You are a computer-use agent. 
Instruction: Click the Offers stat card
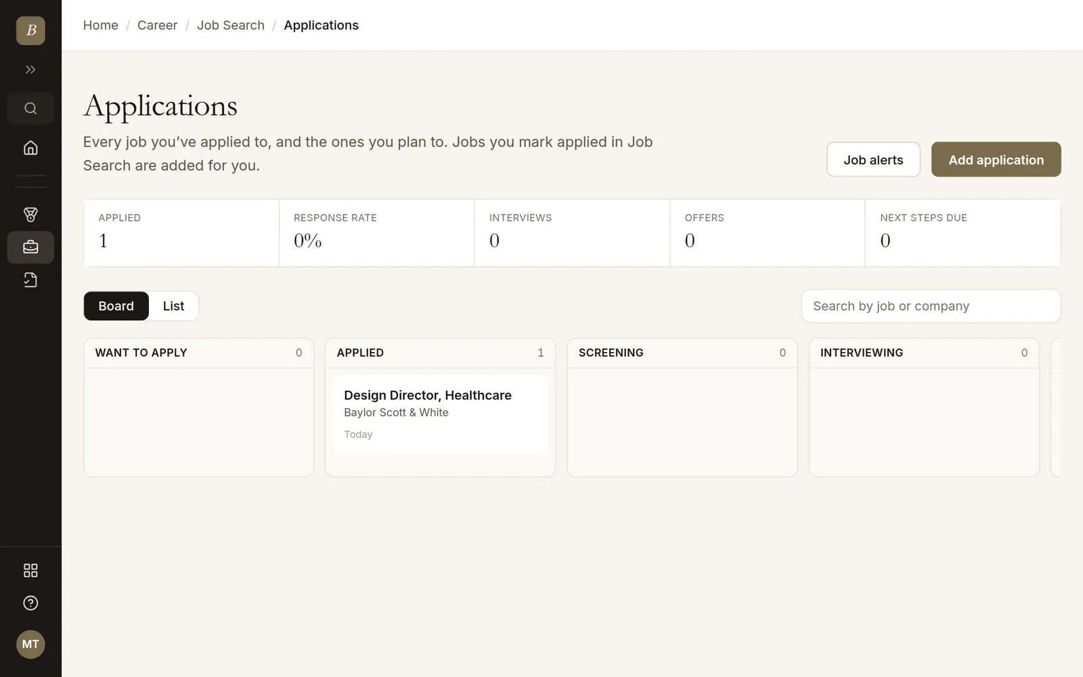click(768, 233)
